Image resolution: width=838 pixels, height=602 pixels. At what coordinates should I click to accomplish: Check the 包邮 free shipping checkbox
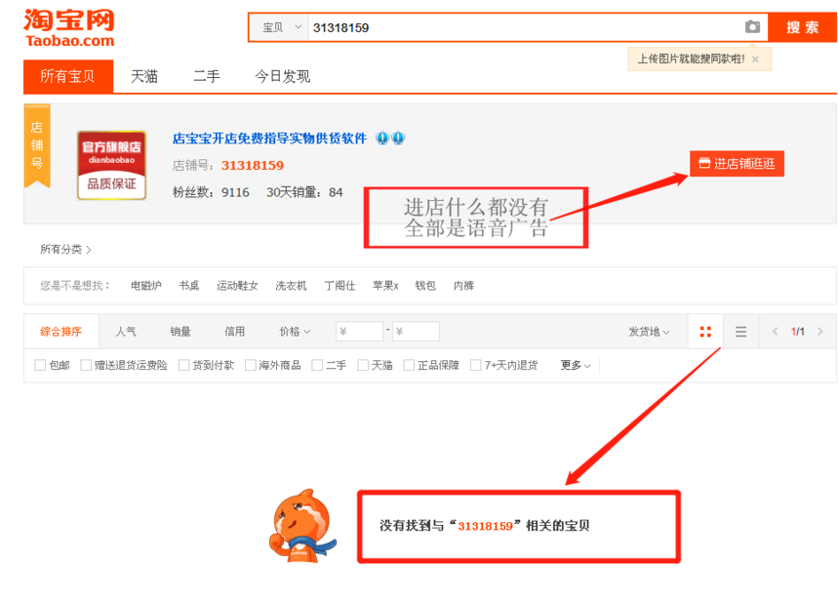click(x=40, y=365)
